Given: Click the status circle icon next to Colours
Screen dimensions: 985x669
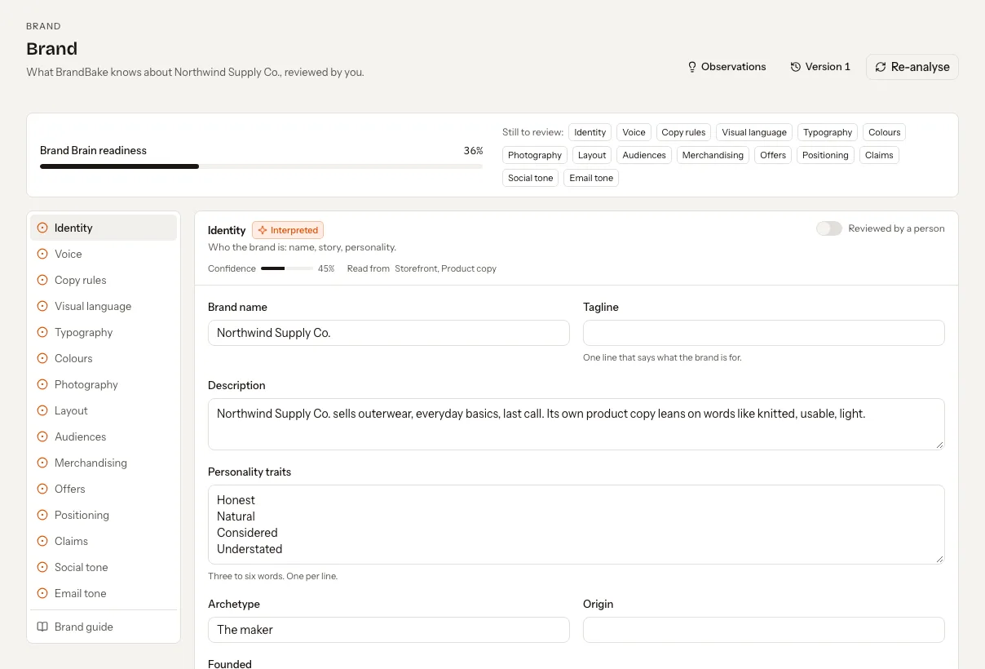Looking at the screenshot, I should [x=42, y=358].
